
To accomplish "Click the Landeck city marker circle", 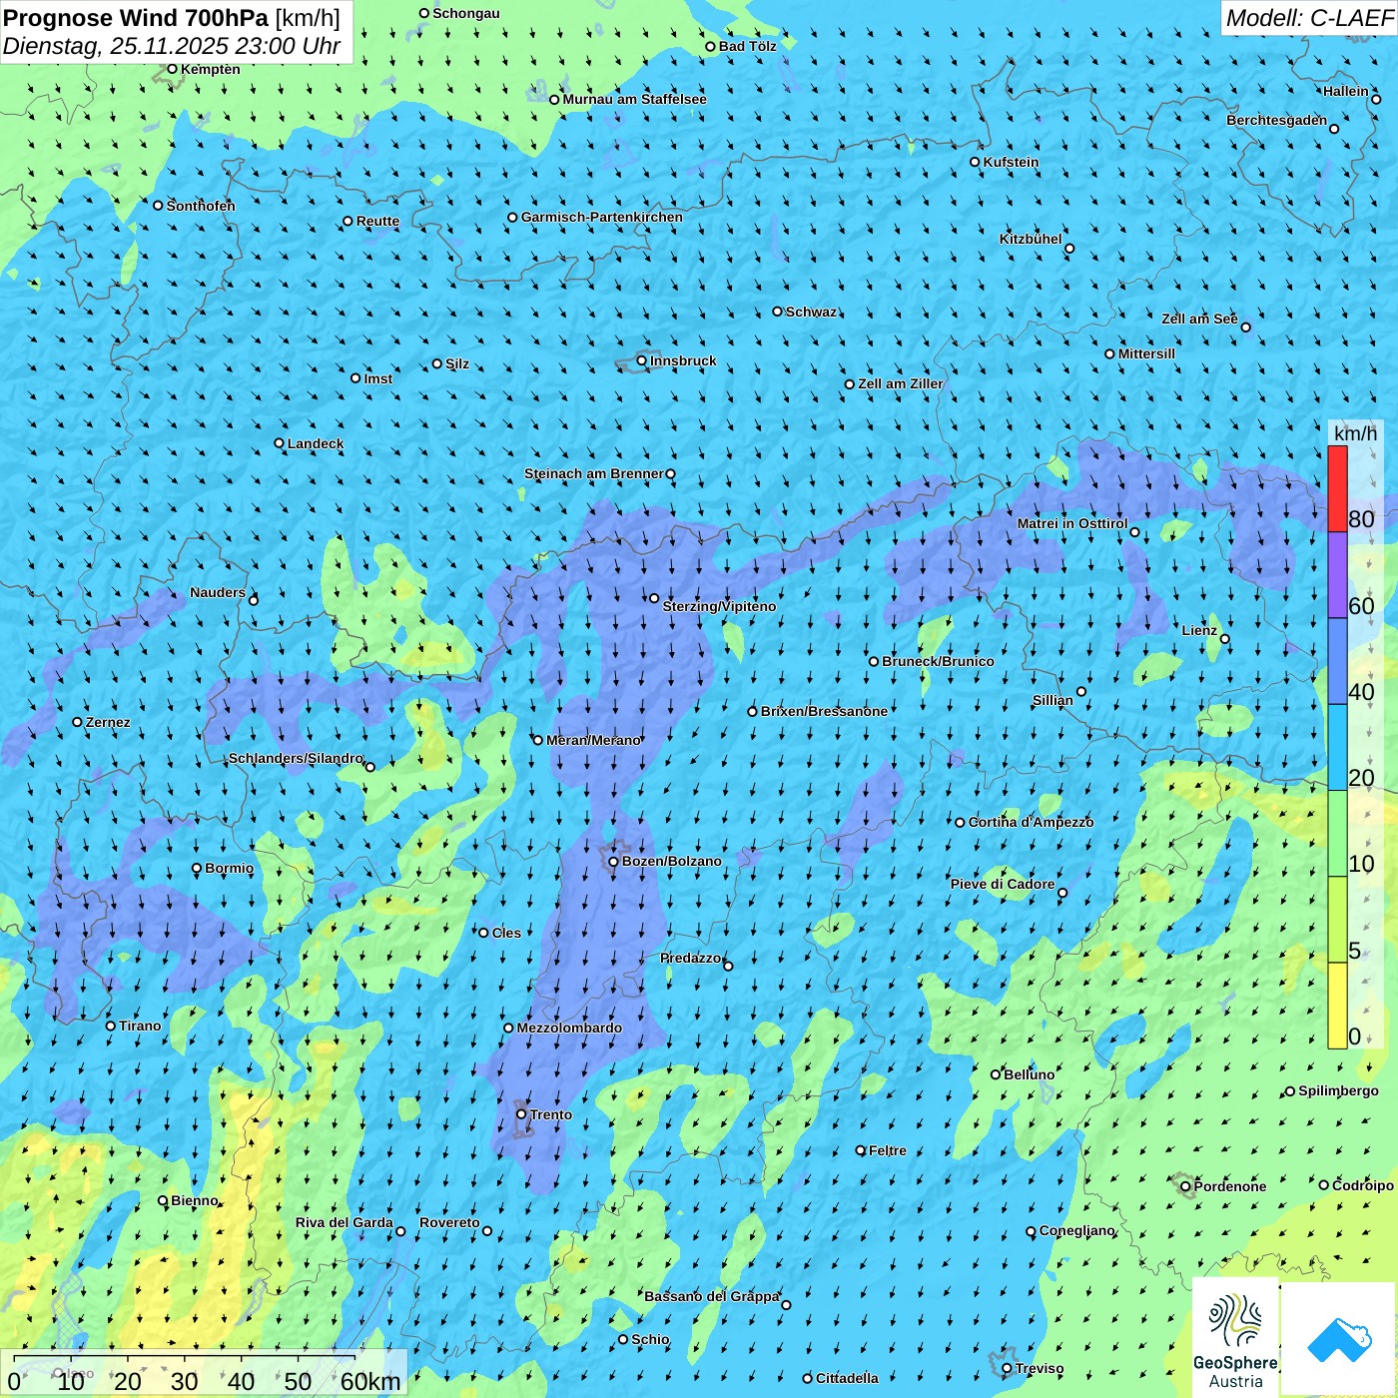I will coord(280,443).
